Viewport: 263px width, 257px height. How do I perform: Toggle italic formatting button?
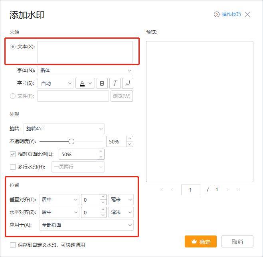tap(115, 83)
